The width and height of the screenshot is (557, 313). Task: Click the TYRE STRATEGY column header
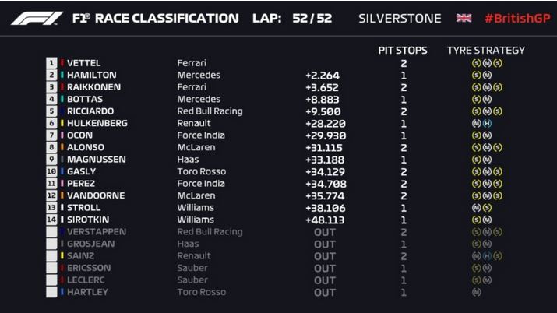click(486, 51)
